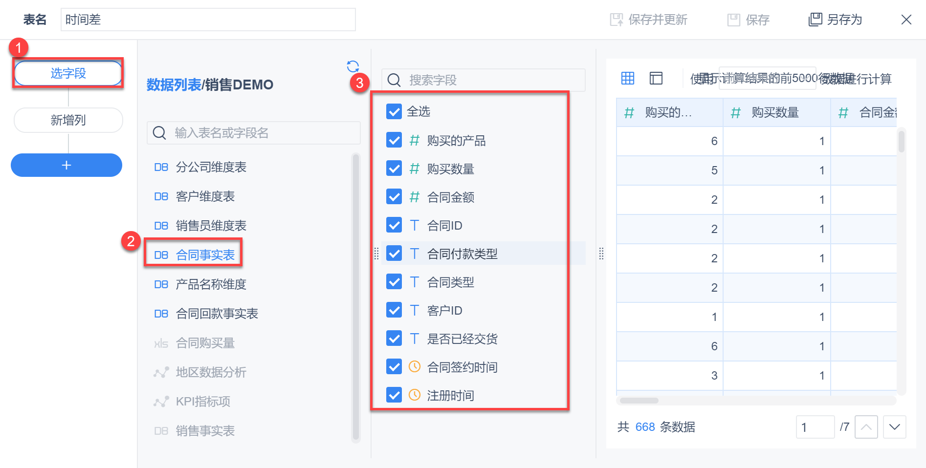Screen dimensions: 926x468
Task: Click the 数据列表 breadcrumb link
Action: coord(174,85)
